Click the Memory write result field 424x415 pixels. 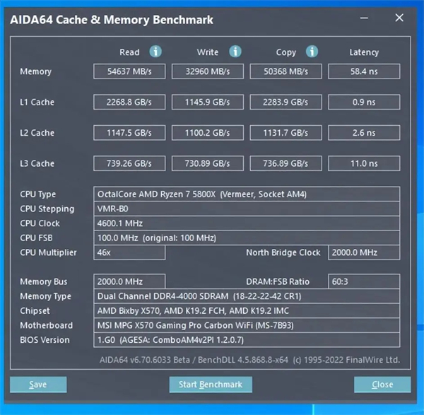(208, 71)
